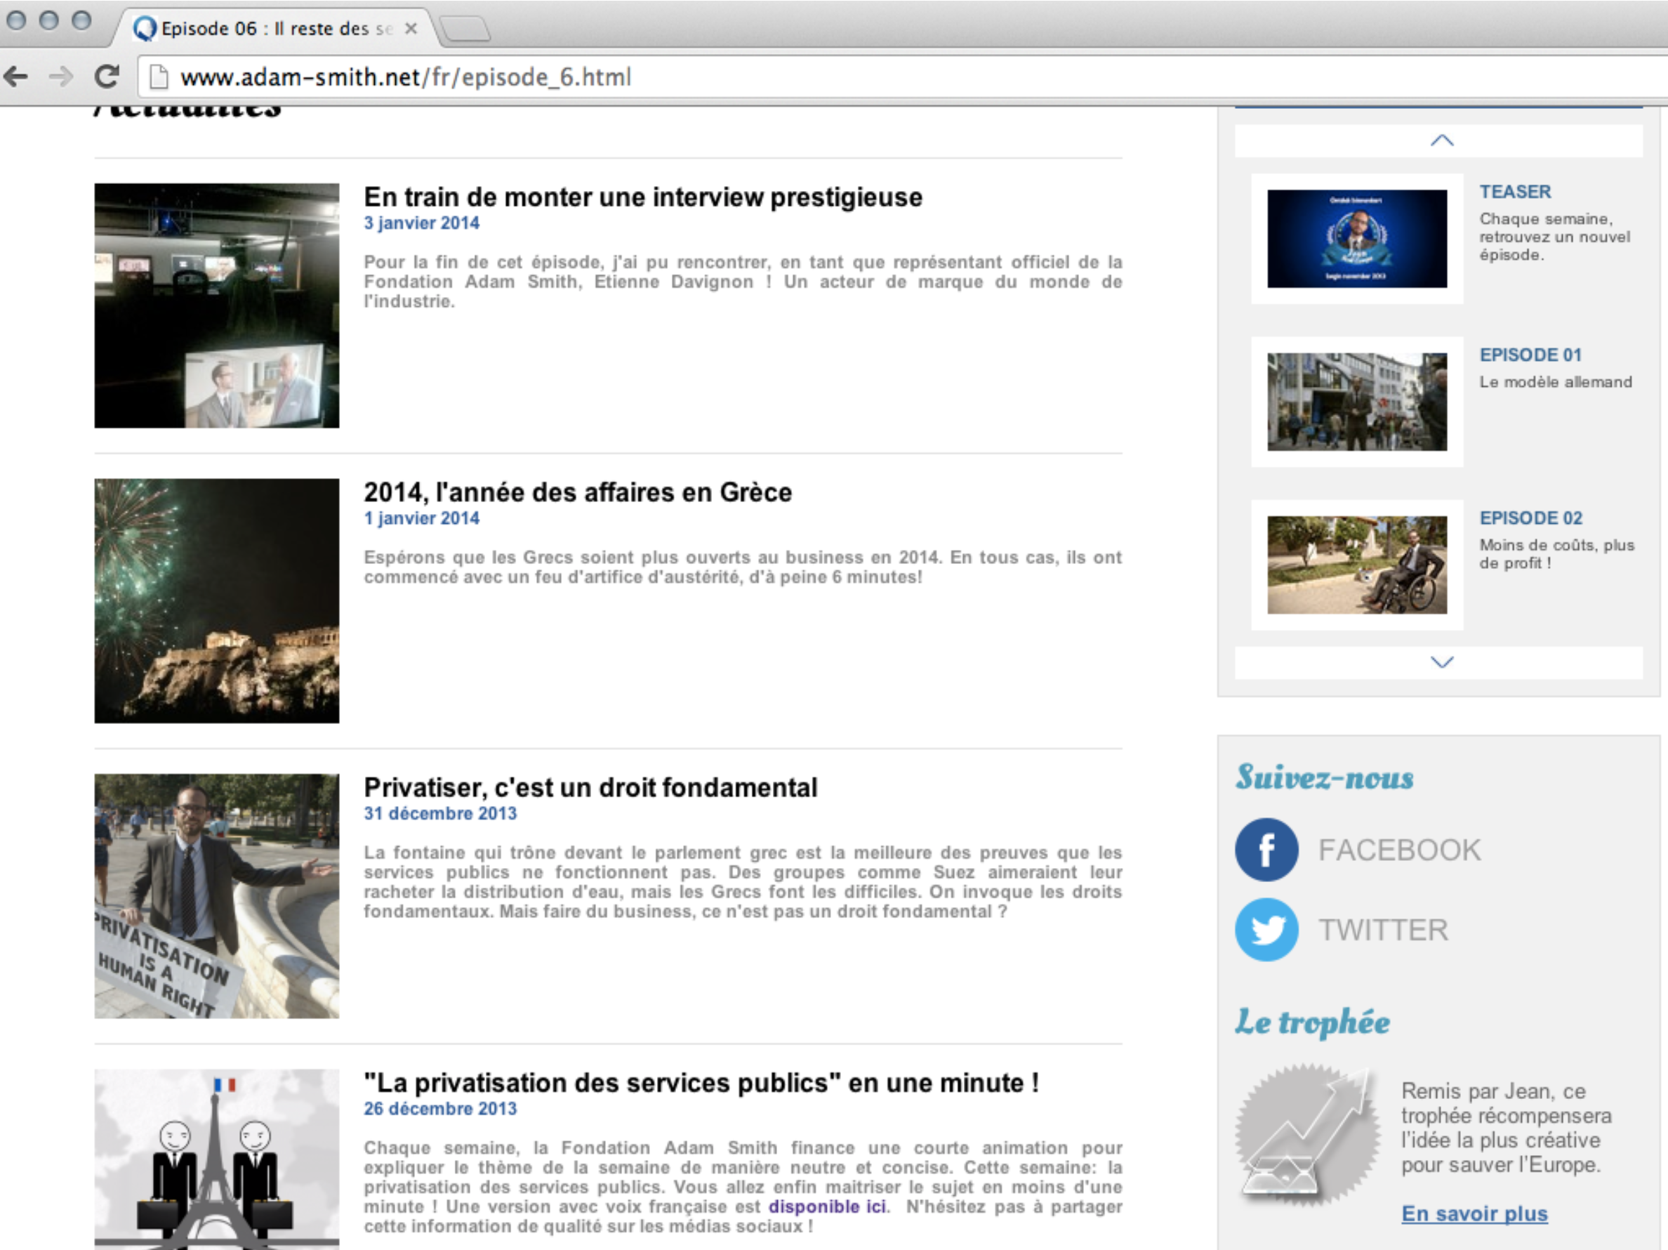The width and height of the screenshot is (1668, 1250).
Task: Open headline 'En train de monter une interview prestigieuse'
Action: tap(642, 197)
